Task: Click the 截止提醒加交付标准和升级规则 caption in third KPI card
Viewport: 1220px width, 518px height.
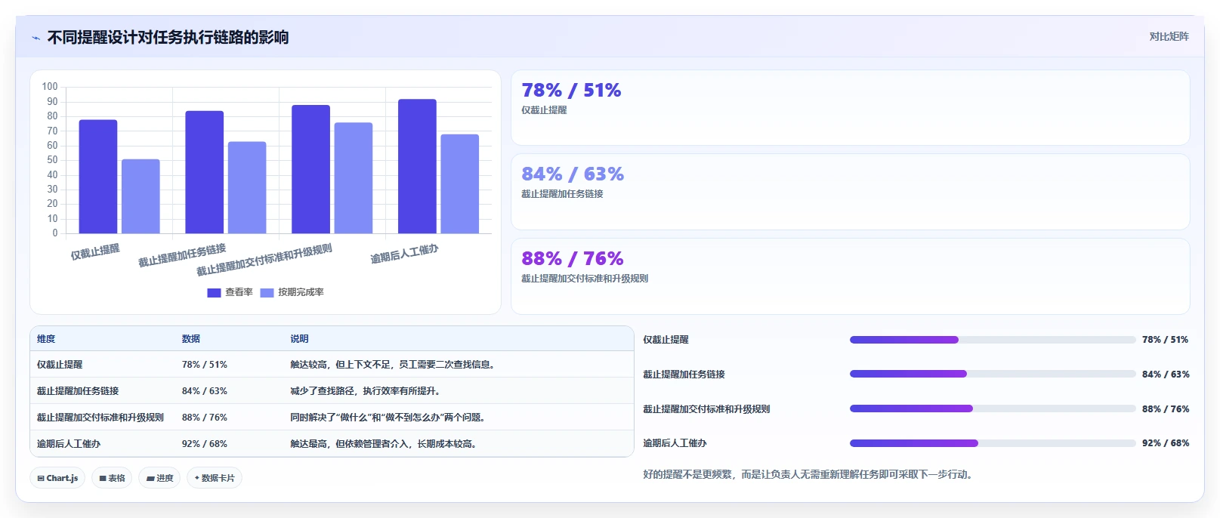Action: [585, 279]
